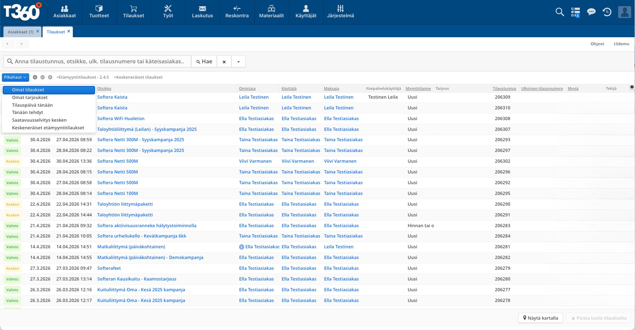Expand the search options dropdown arrow
Screen dimensions: 635x330
tap(238, 61)
